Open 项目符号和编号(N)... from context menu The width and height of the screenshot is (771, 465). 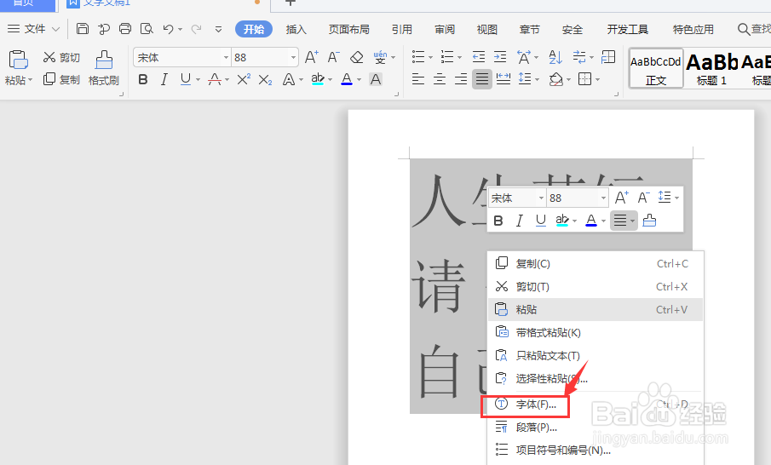pos(596,451)
